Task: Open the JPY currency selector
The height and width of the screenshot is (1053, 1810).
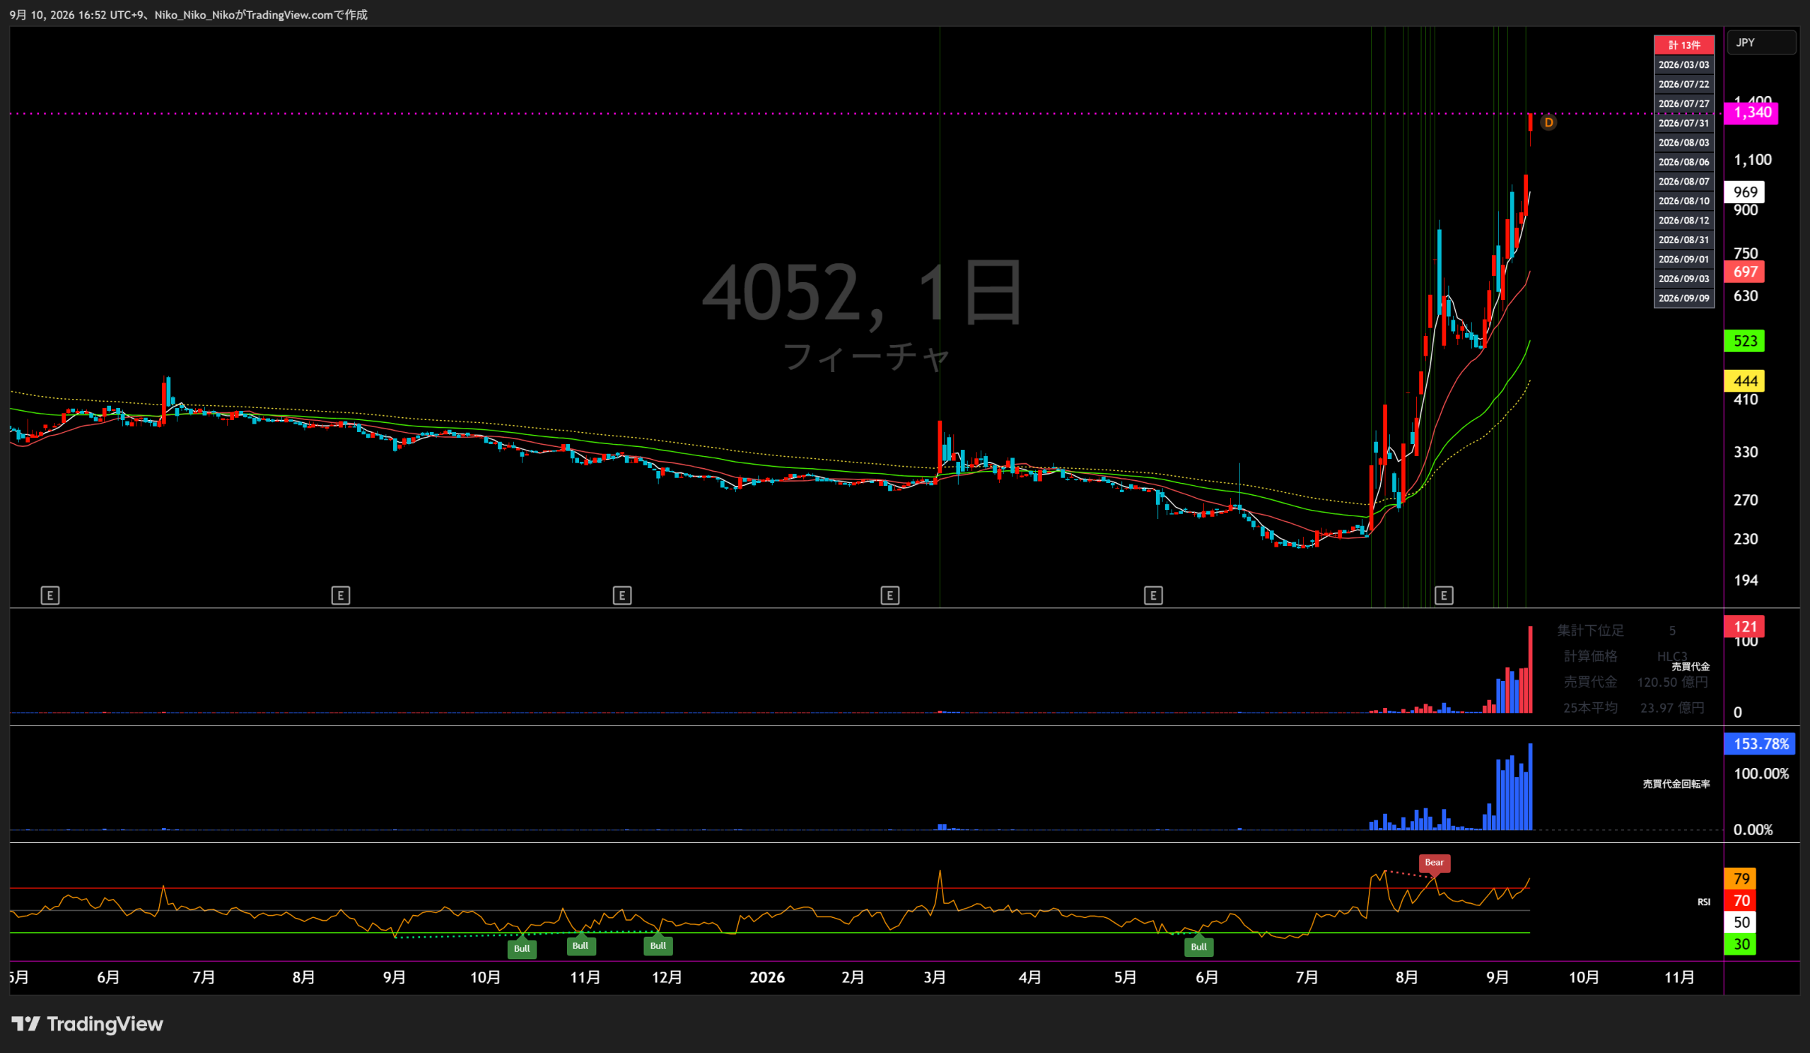Action: tap(1761, 42)
